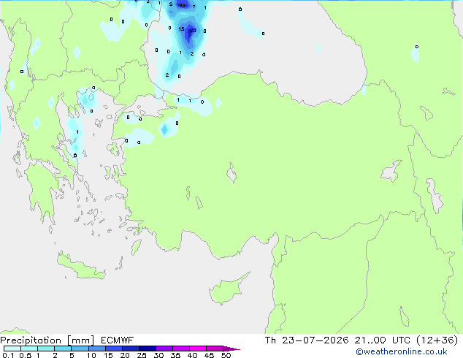Click the 0.5–1 mm legend color box
This screenshot has height=358, width=463.
tap(29, 349)
